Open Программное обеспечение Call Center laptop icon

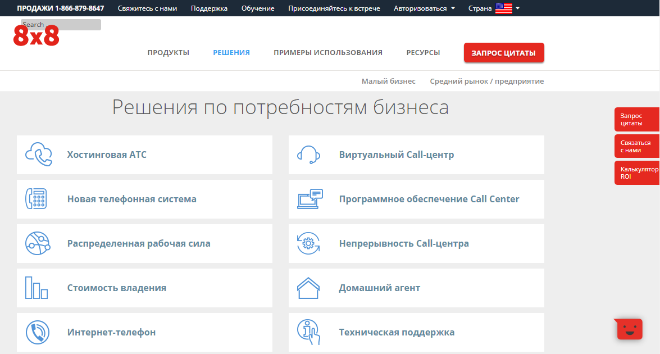[x=308, y=199]
